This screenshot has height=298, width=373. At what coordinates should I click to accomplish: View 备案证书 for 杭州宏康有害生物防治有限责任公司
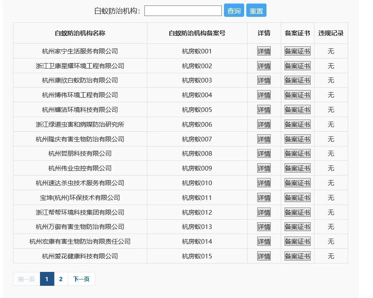point(297,242)
